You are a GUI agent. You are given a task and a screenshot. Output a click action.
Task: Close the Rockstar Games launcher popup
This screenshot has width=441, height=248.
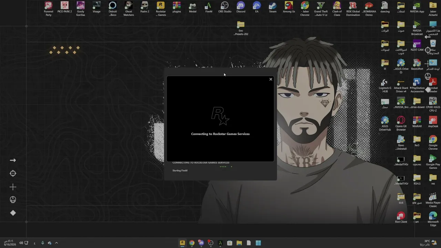click(x=271, y=79)
